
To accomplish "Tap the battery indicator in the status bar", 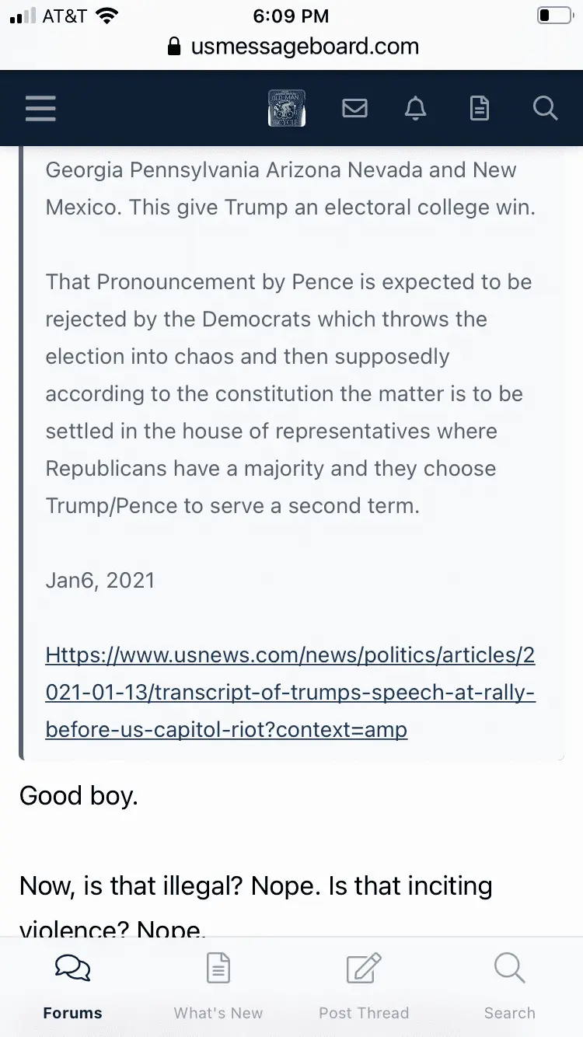I will 554,16.
